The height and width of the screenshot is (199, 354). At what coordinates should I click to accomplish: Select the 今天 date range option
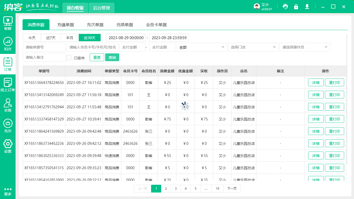pos(32,38)
